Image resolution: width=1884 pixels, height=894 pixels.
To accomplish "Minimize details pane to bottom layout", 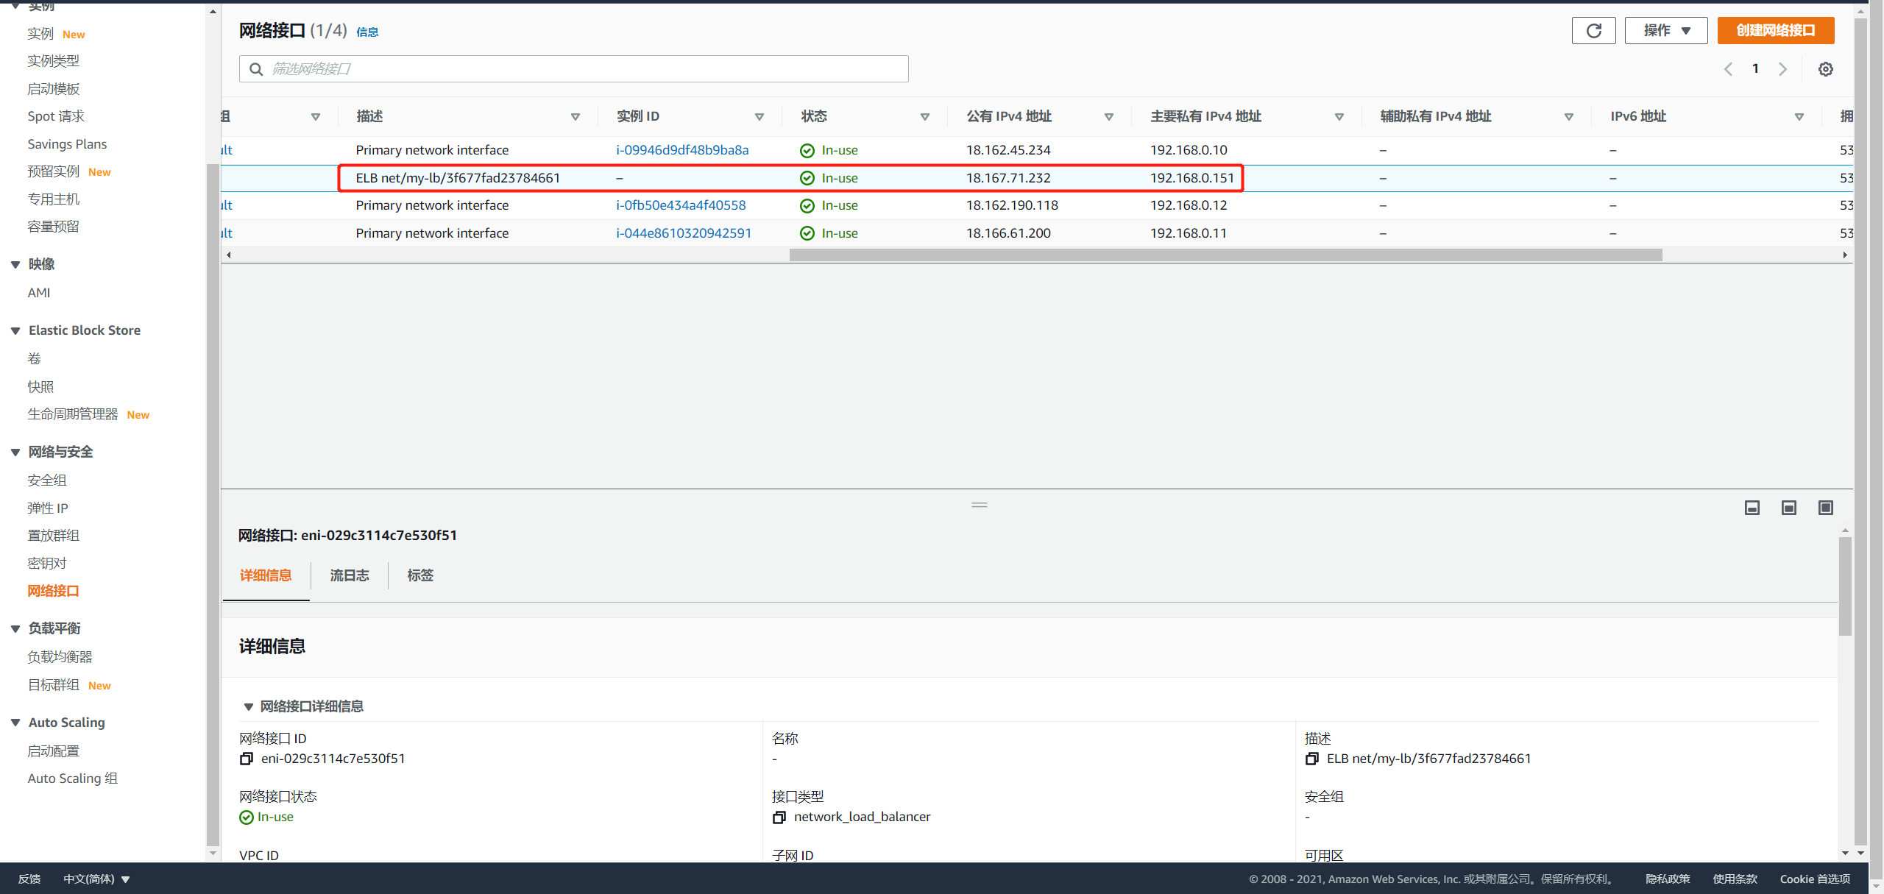I will pyautogui.click(x=1752, y=508).
